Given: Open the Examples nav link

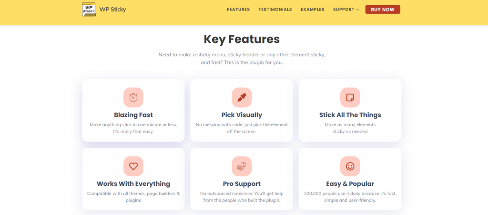Looking at the screenshot, I should click(313, 10).
